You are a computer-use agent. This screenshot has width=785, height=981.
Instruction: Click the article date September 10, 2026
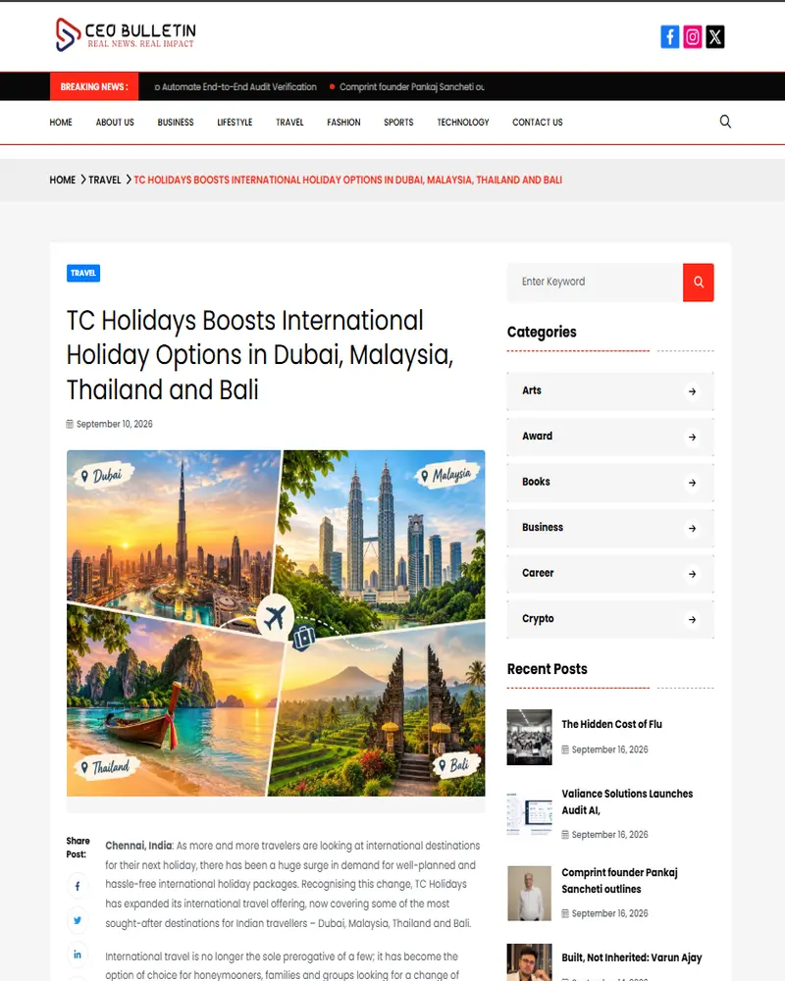click(114, 424)
